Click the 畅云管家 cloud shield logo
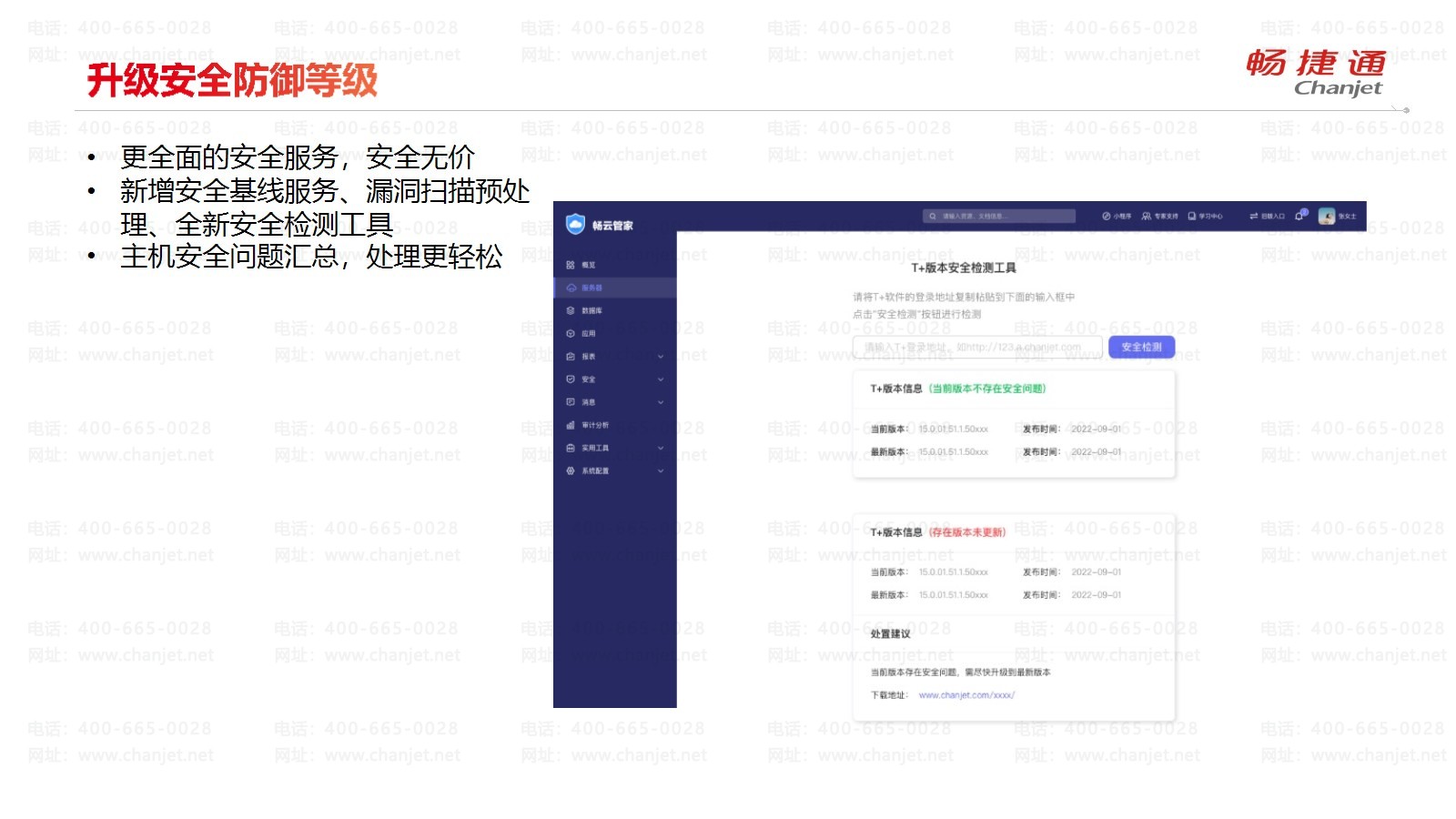1456x819 pixels. tap(575, 224)
